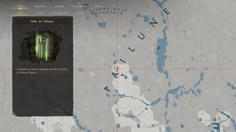Open the Compétences tab
Viewport: 236px width, 132px height.
click(x=79, y=6)
